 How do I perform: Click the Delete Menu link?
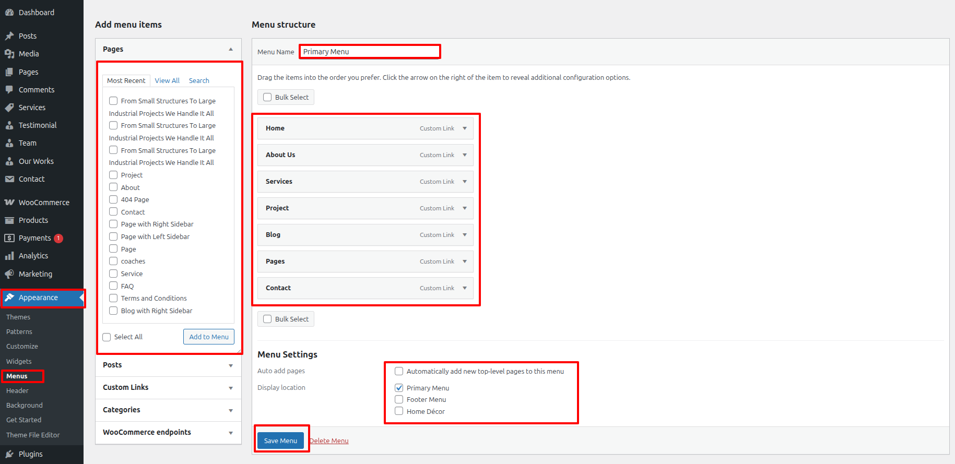click(x=329, y=441)
